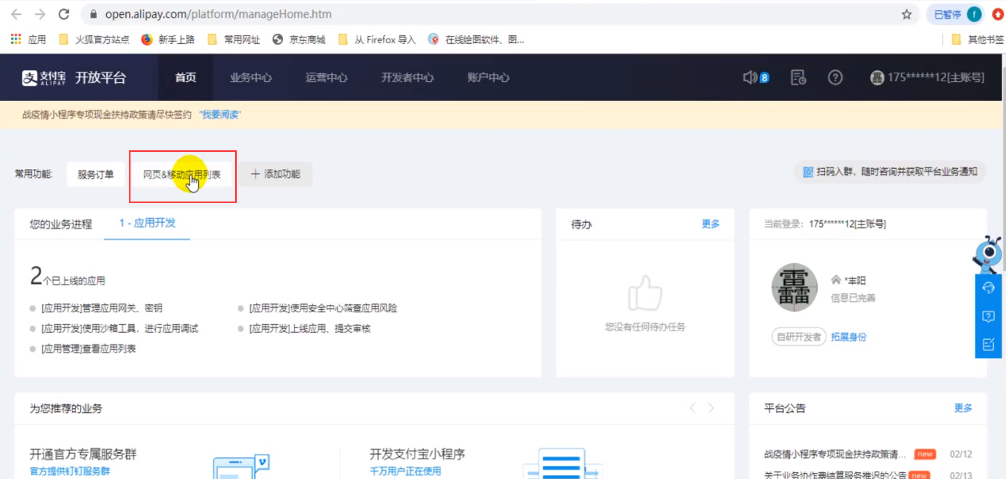Click the QR code scan group icon
The image size is (1006, 479).
pos(808,172)
